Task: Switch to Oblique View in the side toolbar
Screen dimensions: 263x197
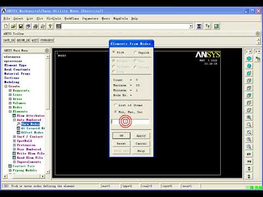Action: coord(249,66)
